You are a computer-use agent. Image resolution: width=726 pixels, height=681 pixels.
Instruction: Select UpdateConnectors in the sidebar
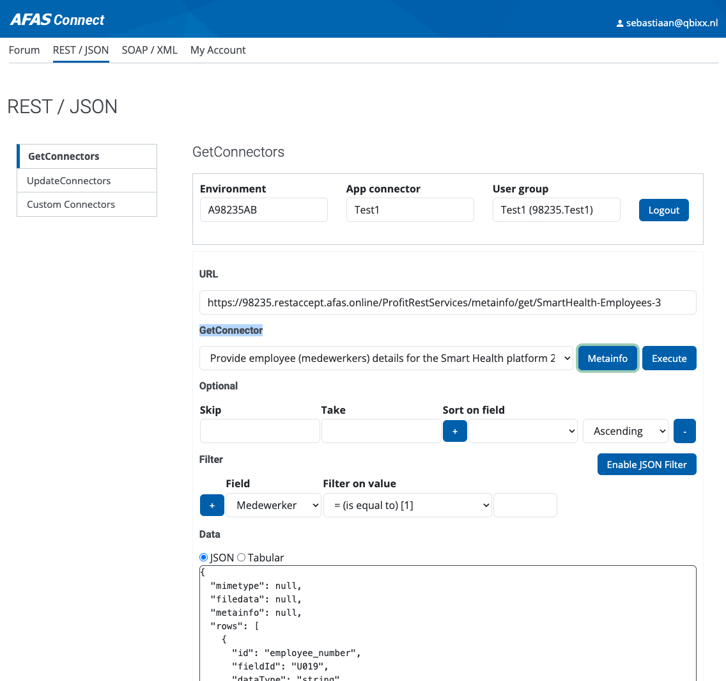[x=87, y=181]
